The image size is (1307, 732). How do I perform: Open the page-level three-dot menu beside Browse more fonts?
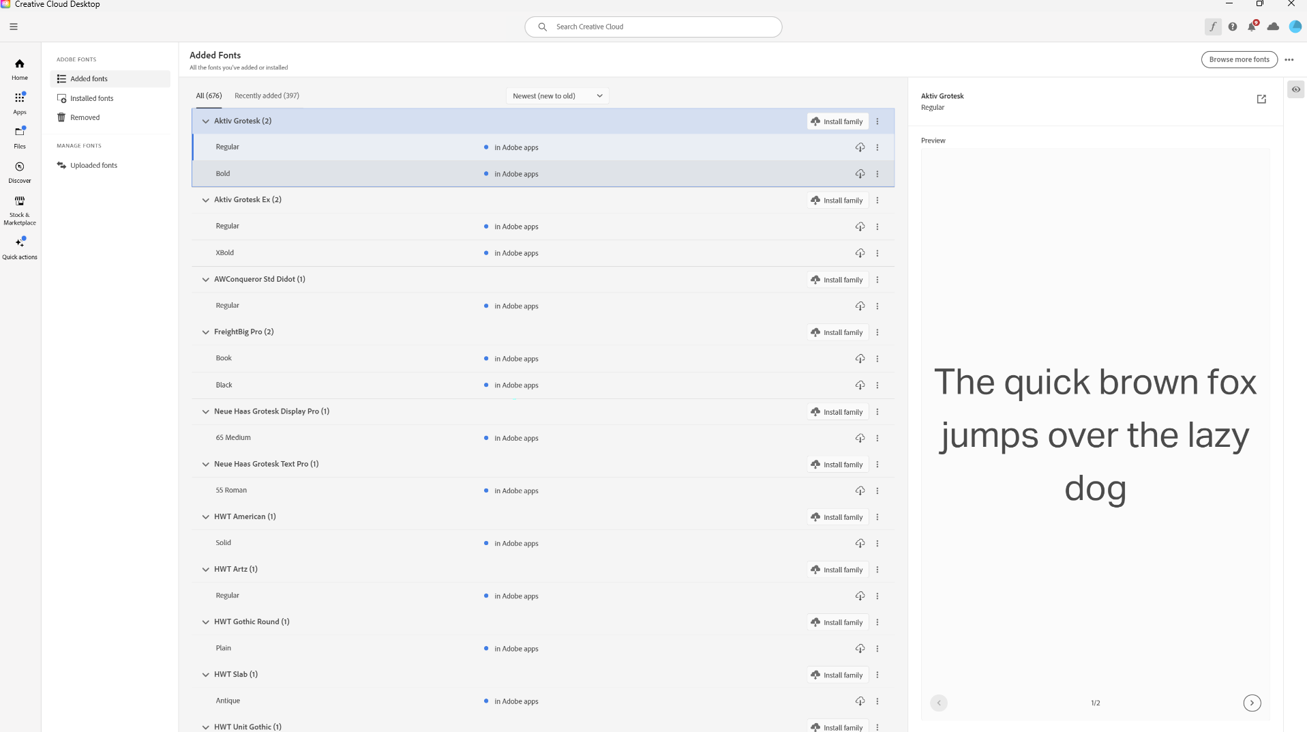[x=1289, y=59]
